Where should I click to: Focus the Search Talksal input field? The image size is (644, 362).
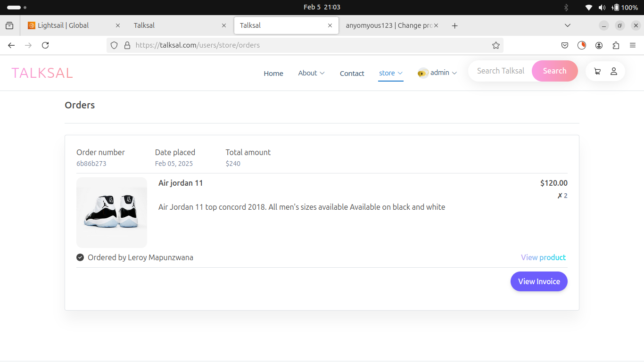[501, 71]
